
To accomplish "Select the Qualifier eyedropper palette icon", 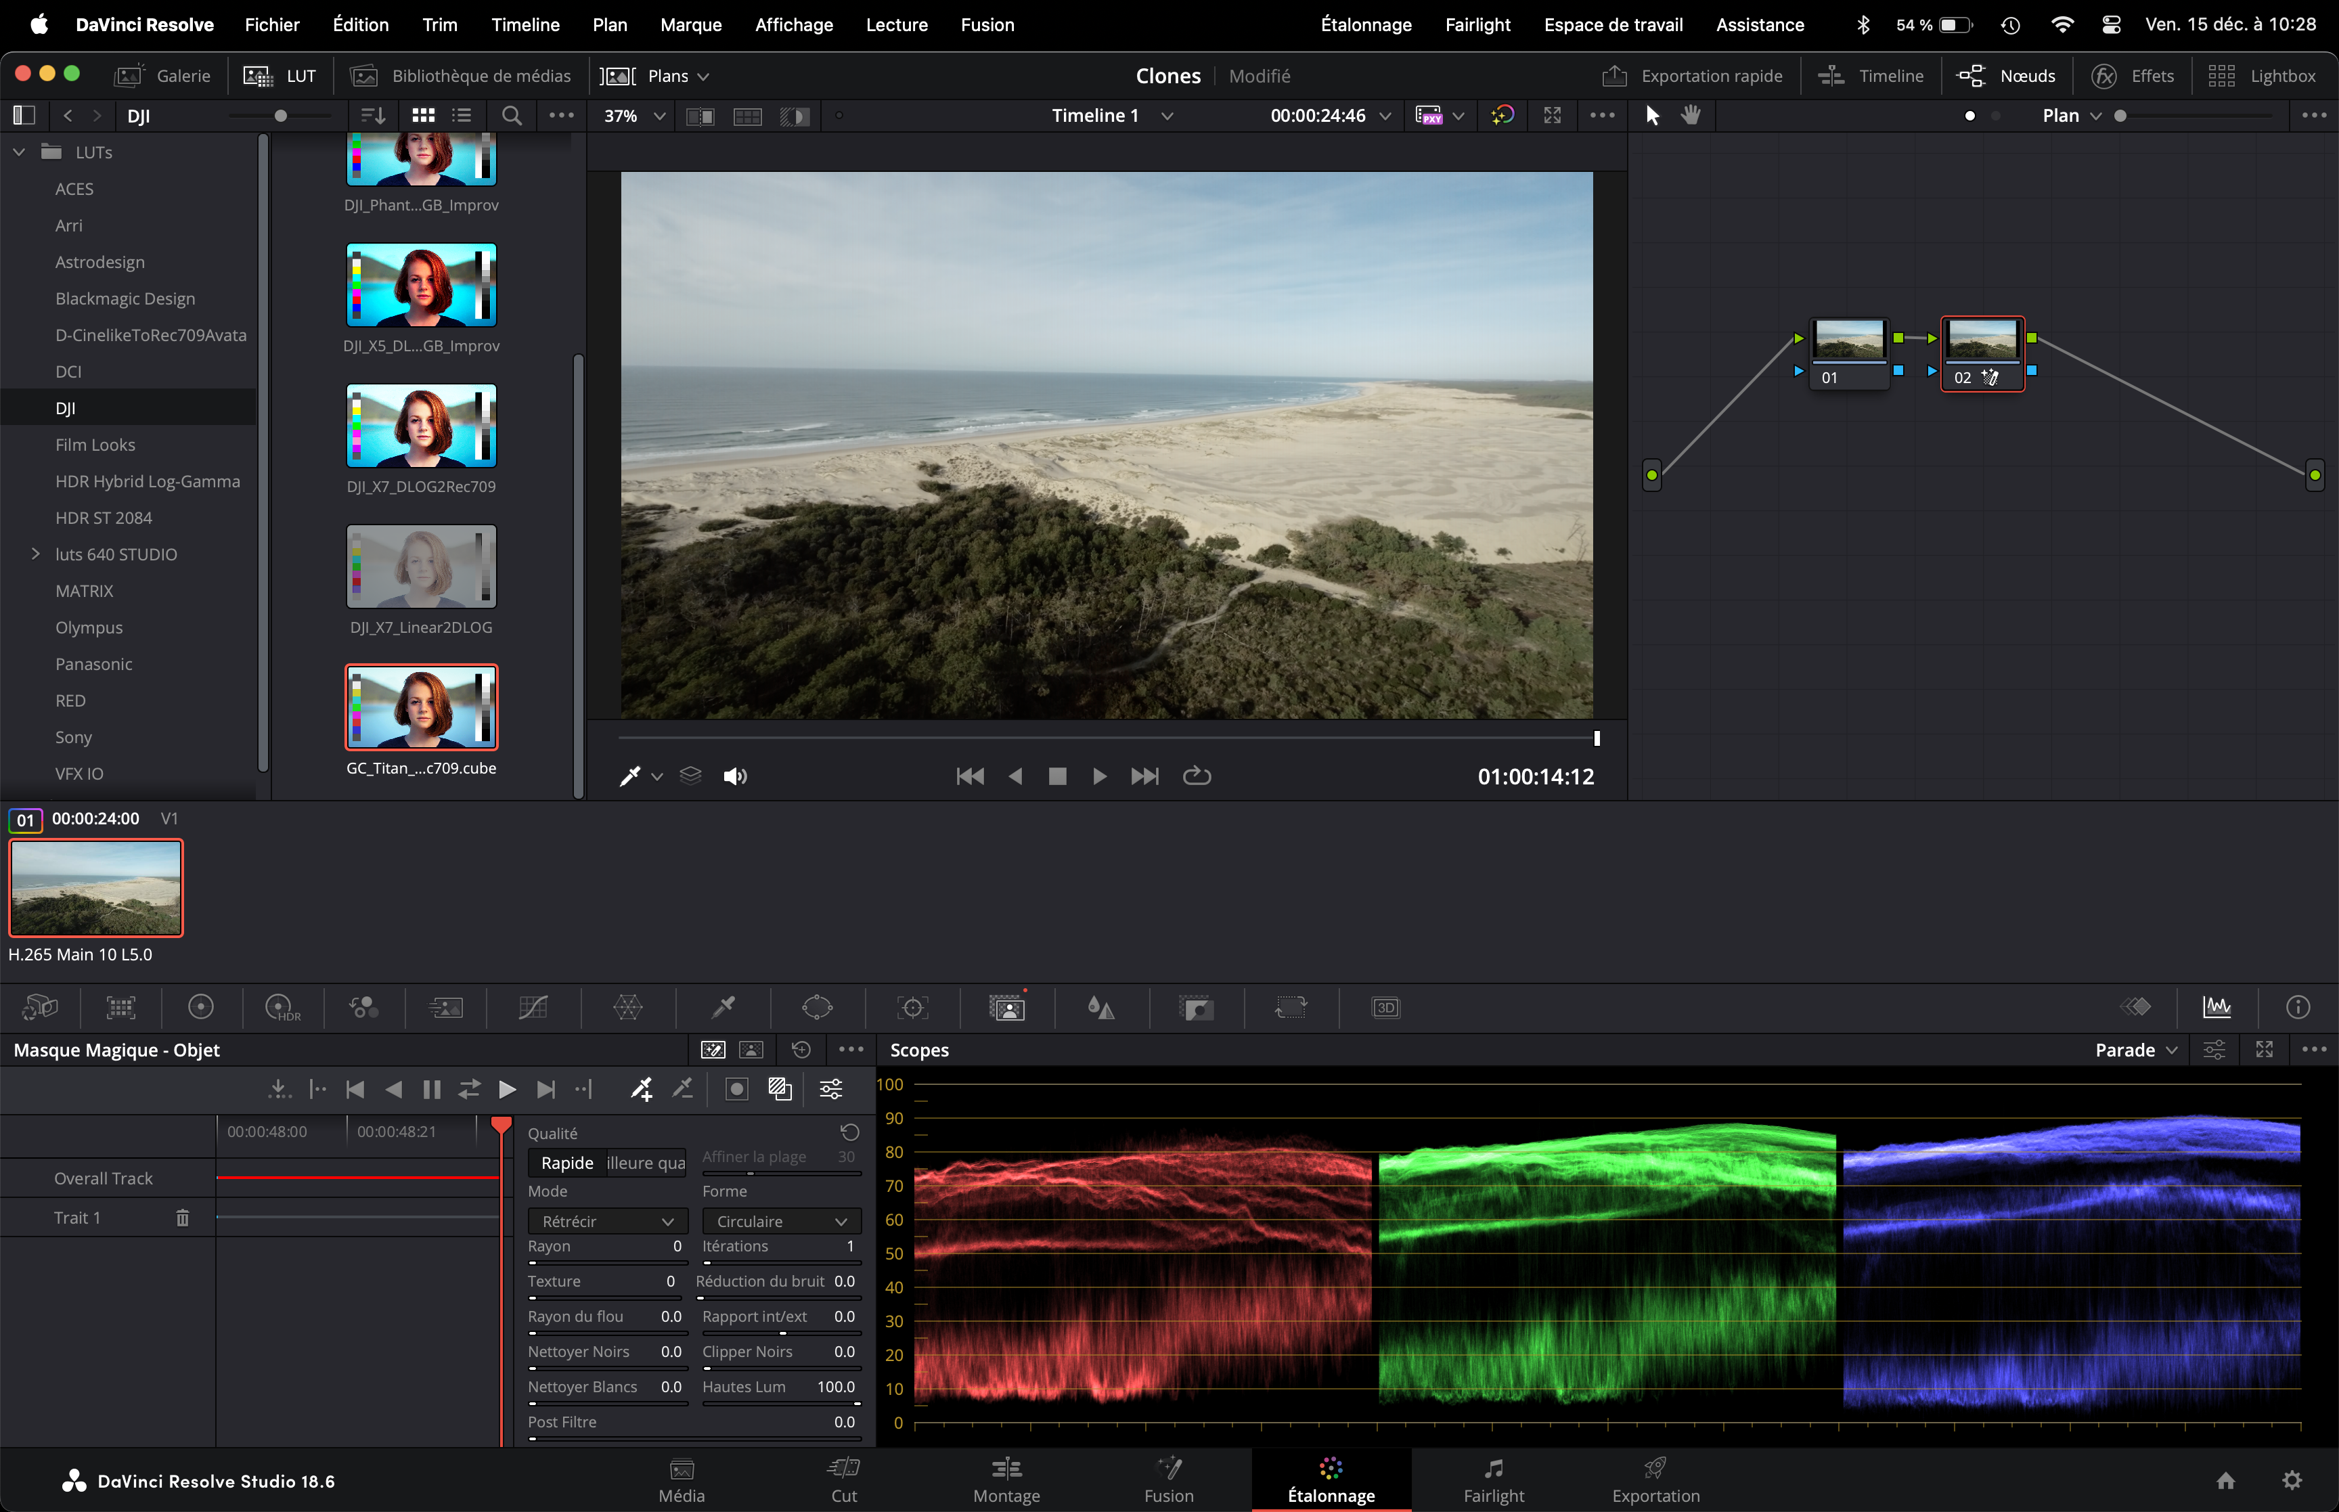I will coord(723,1007).
